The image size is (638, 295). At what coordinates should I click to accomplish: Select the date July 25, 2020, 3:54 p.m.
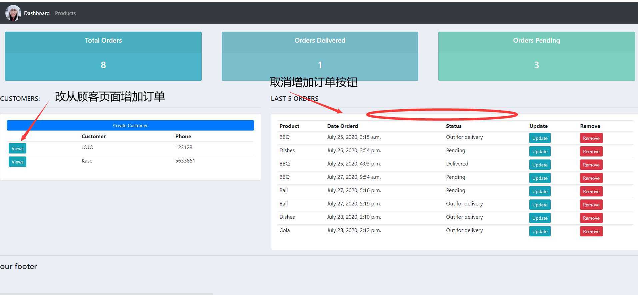354,150
